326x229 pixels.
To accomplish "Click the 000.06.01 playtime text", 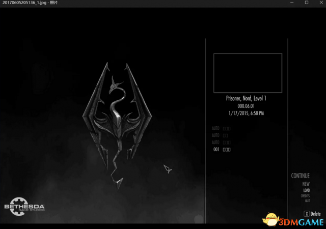I will tap(246, 106).
